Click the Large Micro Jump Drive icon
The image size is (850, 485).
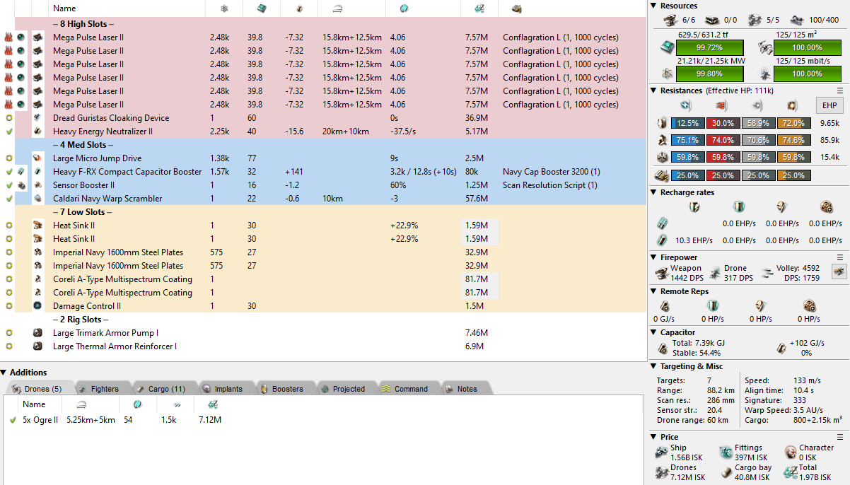coord(37,158)
